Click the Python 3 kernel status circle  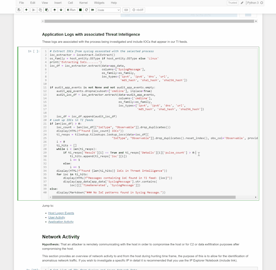[x=262, y=3]
